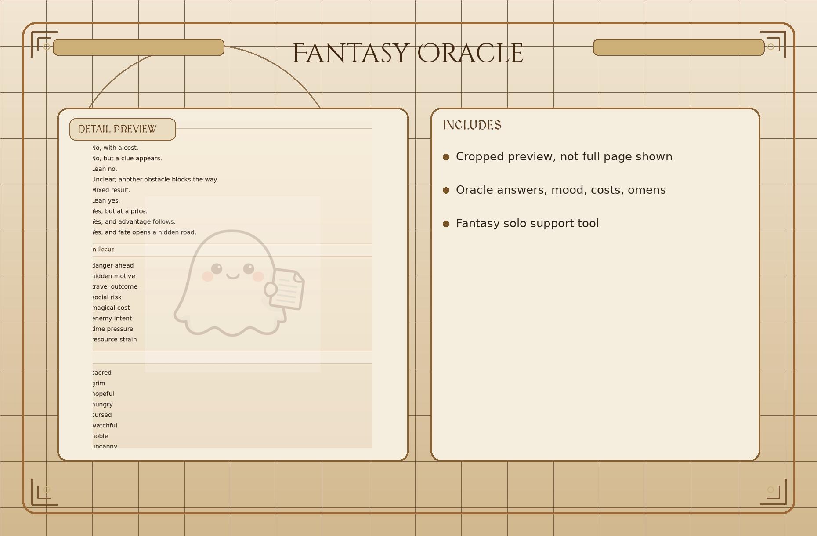Click 'Yes, and advantage follows.' line
This screenshot has width=817, height=536.
[x=134, y=221]
